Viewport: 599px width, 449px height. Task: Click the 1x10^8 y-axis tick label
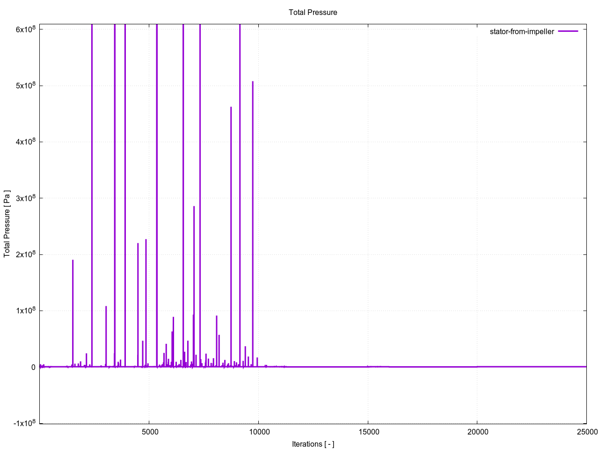(x=26, y=311)
